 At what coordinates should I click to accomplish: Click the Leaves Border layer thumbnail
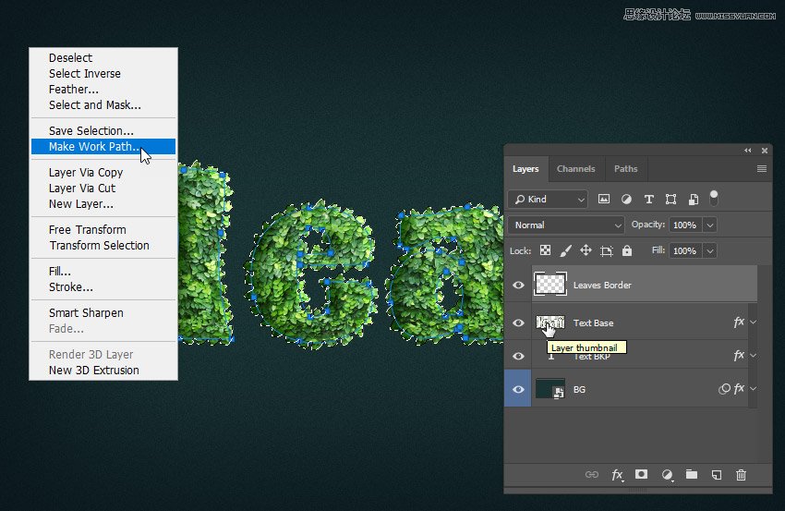[x=551, y=285]
